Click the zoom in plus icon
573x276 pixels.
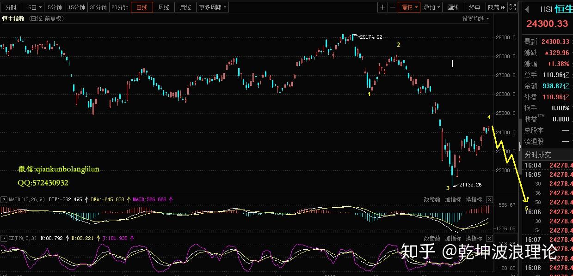click(x=382, y=7)
